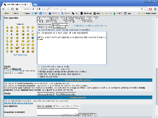
Task: Show hidden bookmarks via the double chevron
Action: coord(139,13)
